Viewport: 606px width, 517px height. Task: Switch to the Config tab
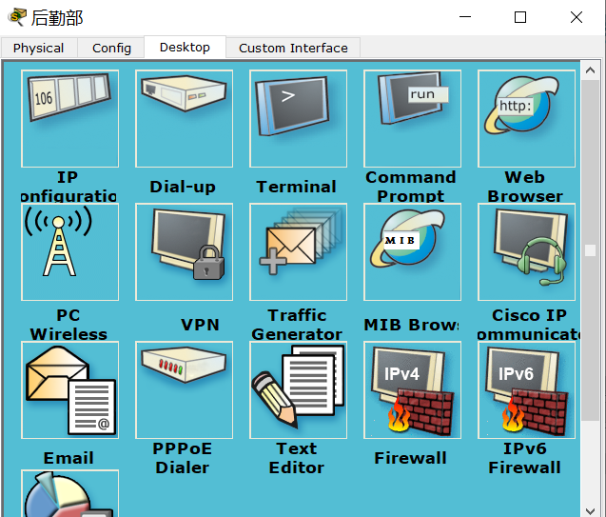click(111, 48)
